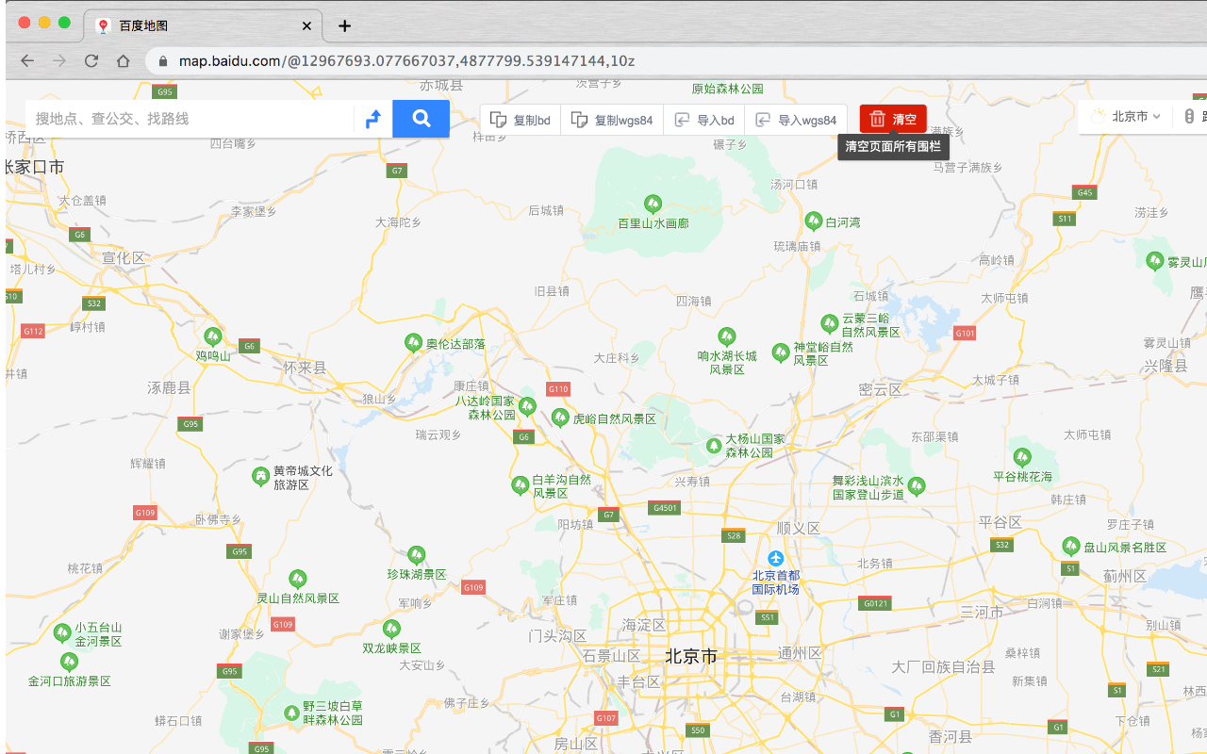Click the browser home icon
Image resolution: width=1207 pixels, height=754 pixels.
click(124, 60)
